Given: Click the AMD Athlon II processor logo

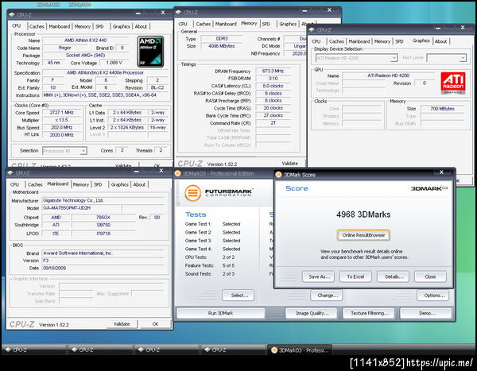Looking at the screenshot, I should click(150, 52).
